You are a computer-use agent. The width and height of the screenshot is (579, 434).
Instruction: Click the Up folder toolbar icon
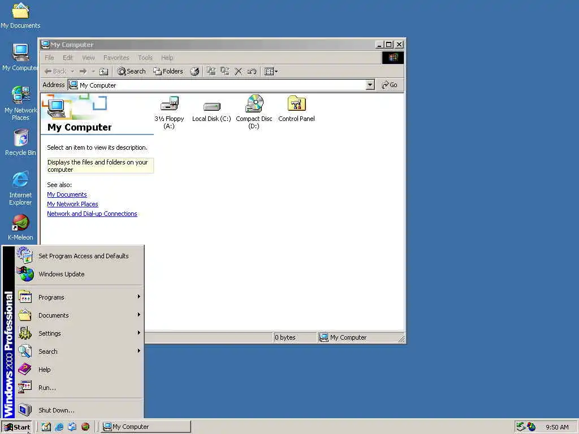[104, 71]
